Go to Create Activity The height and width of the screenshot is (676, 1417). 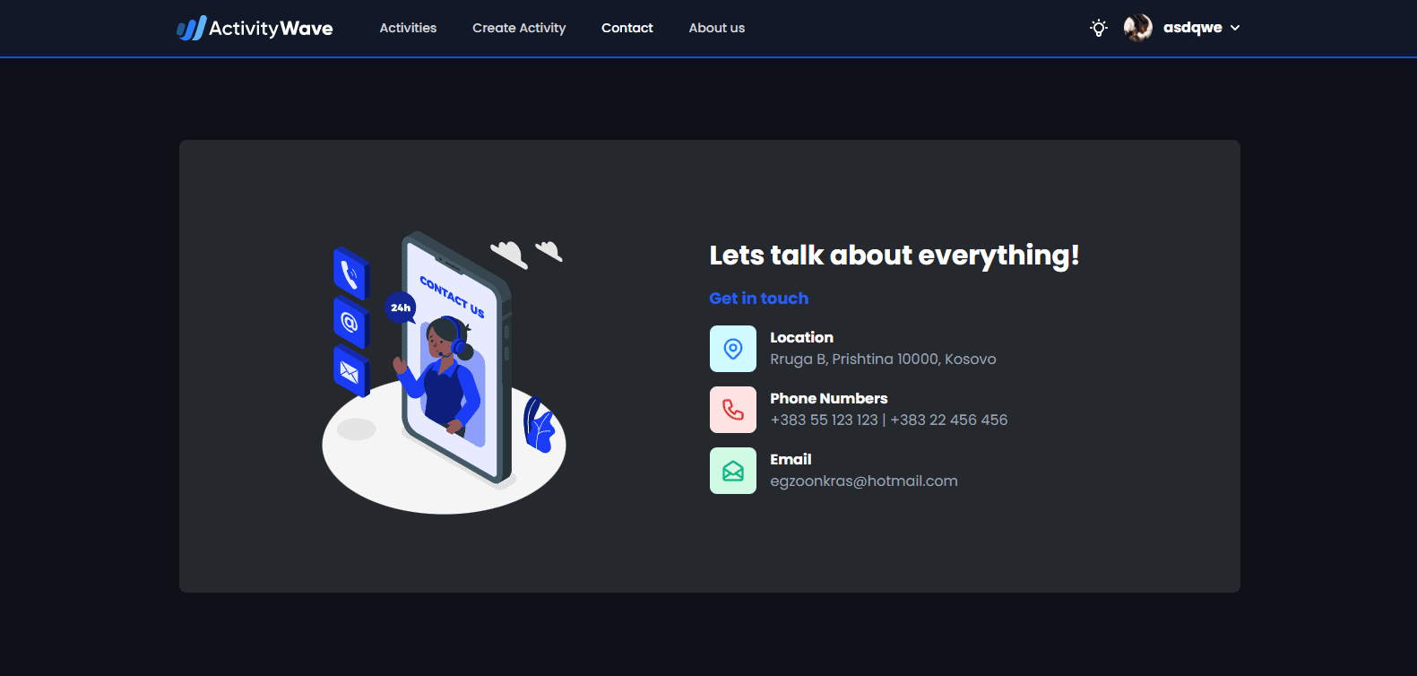(519, 28)
